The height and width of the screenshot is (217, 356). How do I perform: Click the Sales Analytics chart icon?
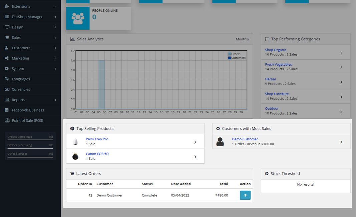72,39
